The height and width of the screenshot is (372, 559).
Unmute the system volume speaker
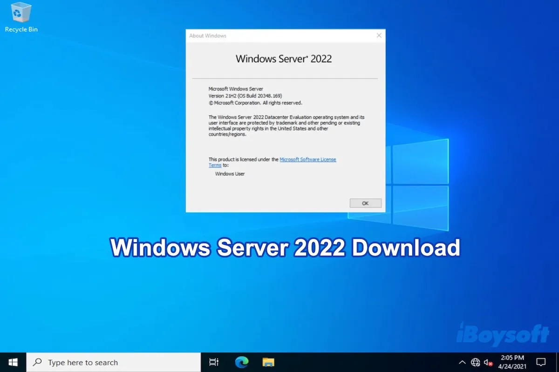click(x=487, y=362)
